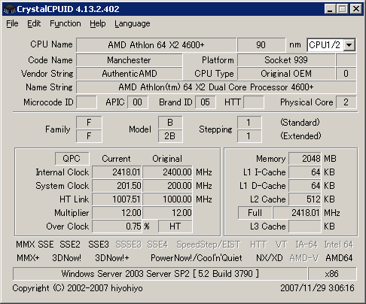Click the extended Model value 2B
This screenshot has height=304, width=366.
click(x=170, y=136)
